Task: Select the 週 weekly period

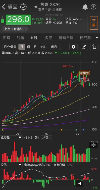Action: (28, 47)
